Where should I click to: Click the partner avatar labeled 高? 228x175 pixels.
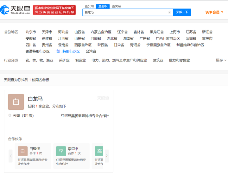99,151
